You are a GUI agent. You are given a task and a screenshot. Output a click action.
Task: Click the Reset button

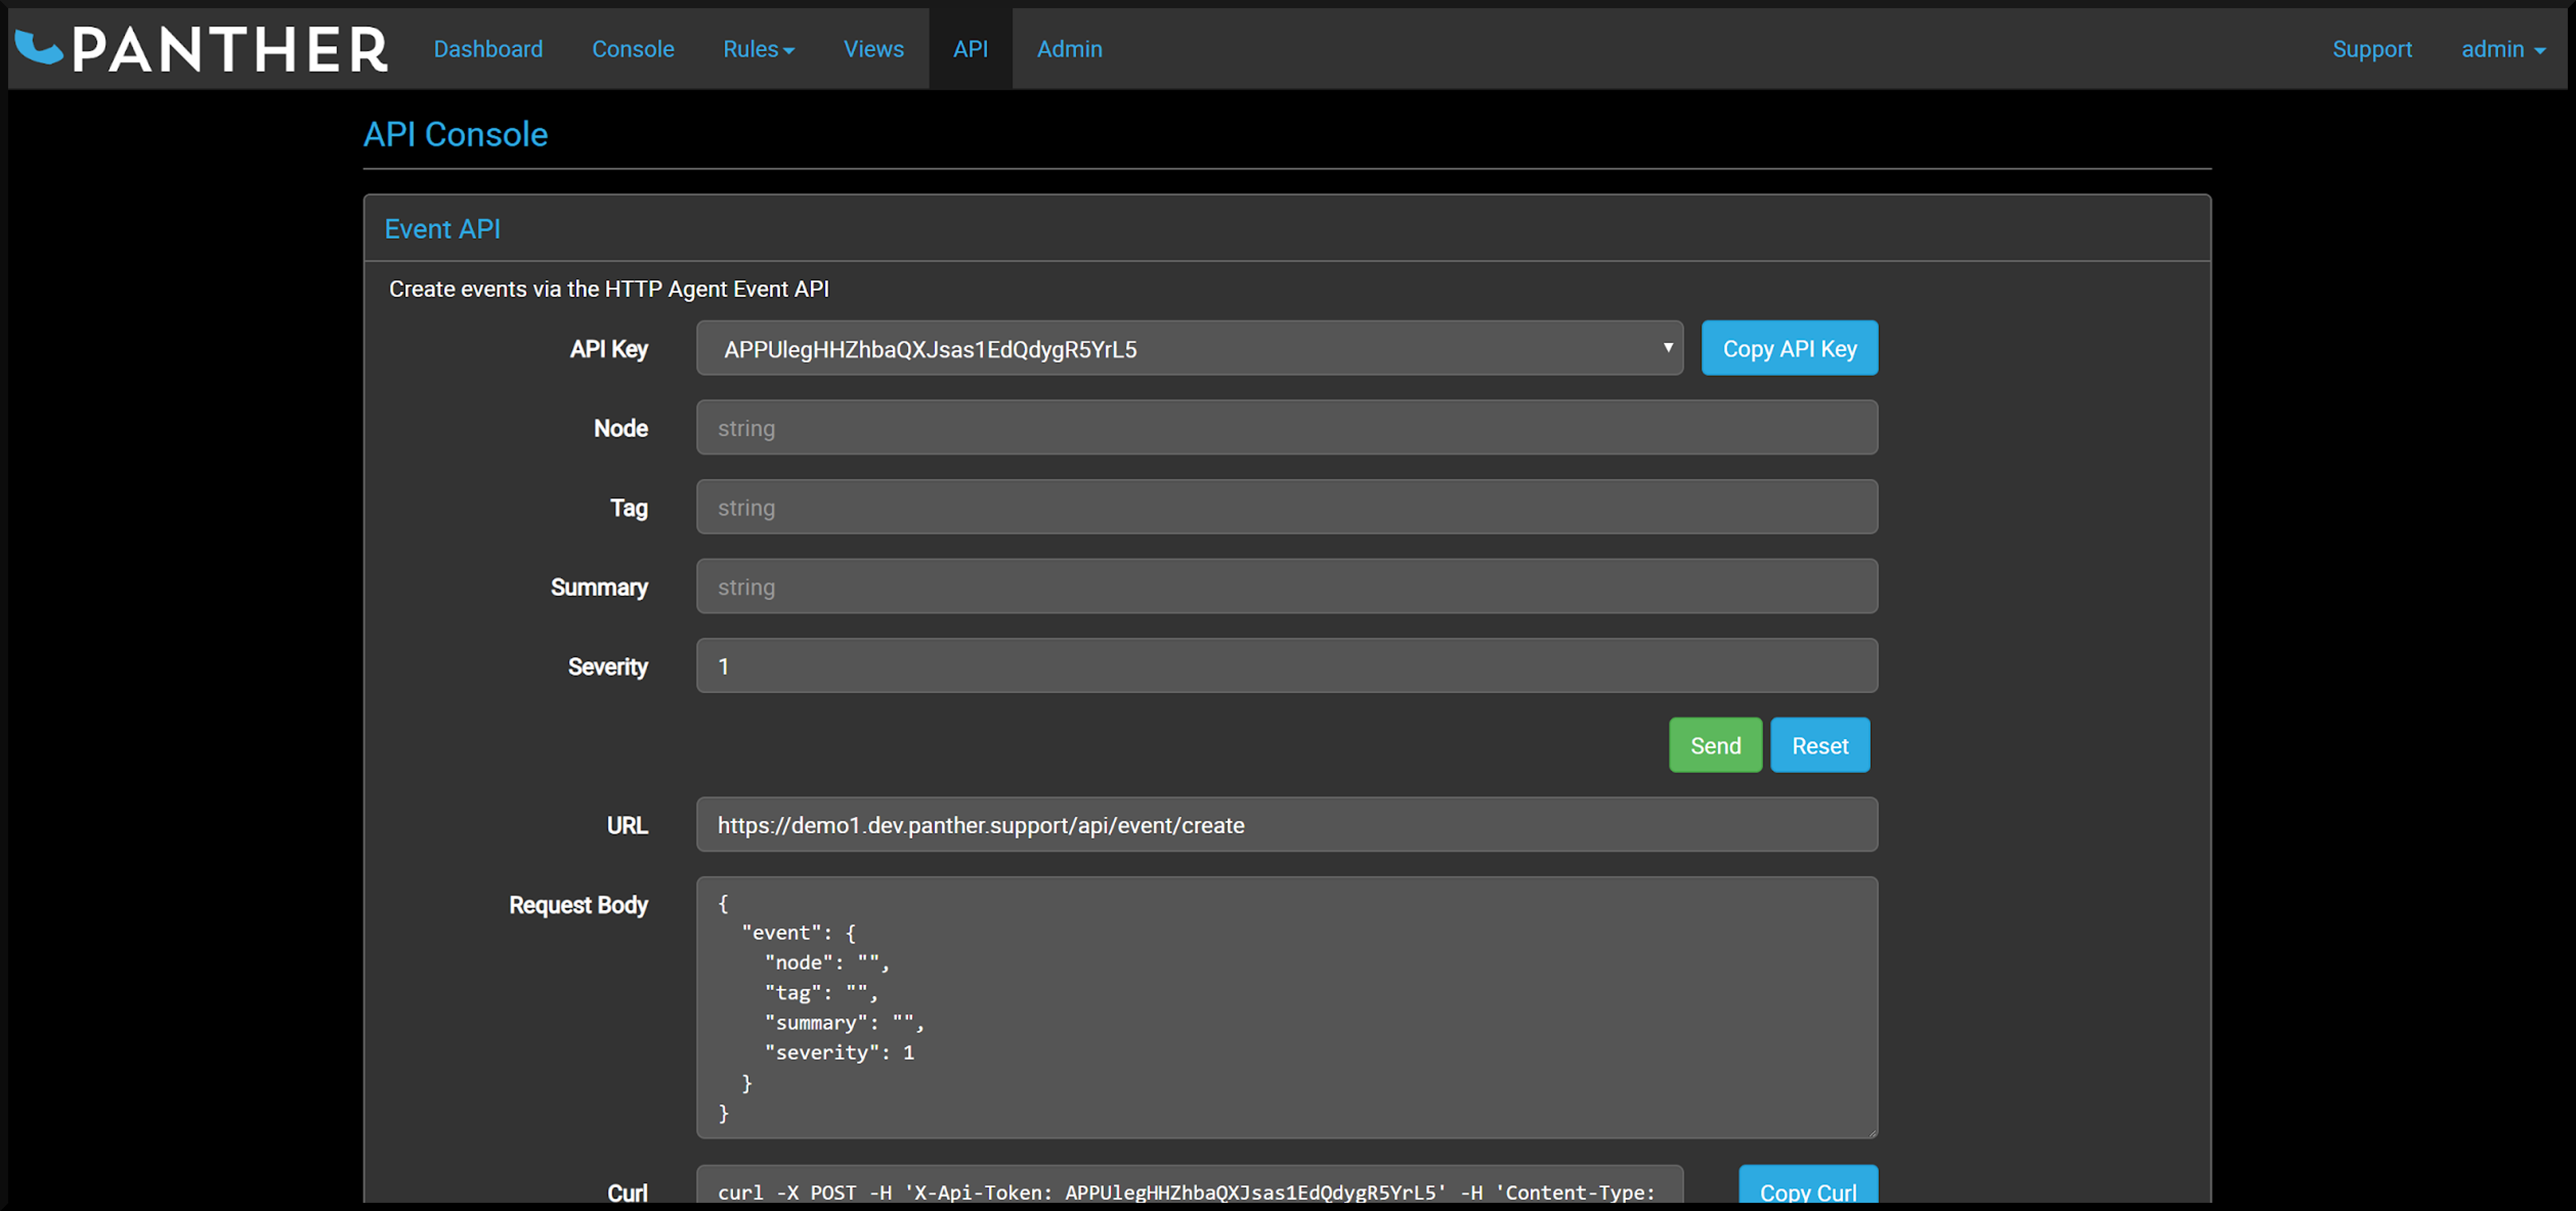coord(1819,746)
